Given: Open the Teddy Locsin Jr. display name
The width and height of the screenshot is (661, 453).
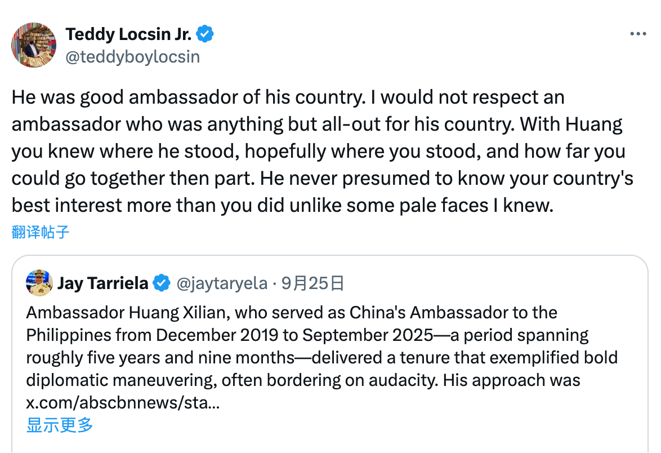Looking at the screenshot, I should (129, 34).
